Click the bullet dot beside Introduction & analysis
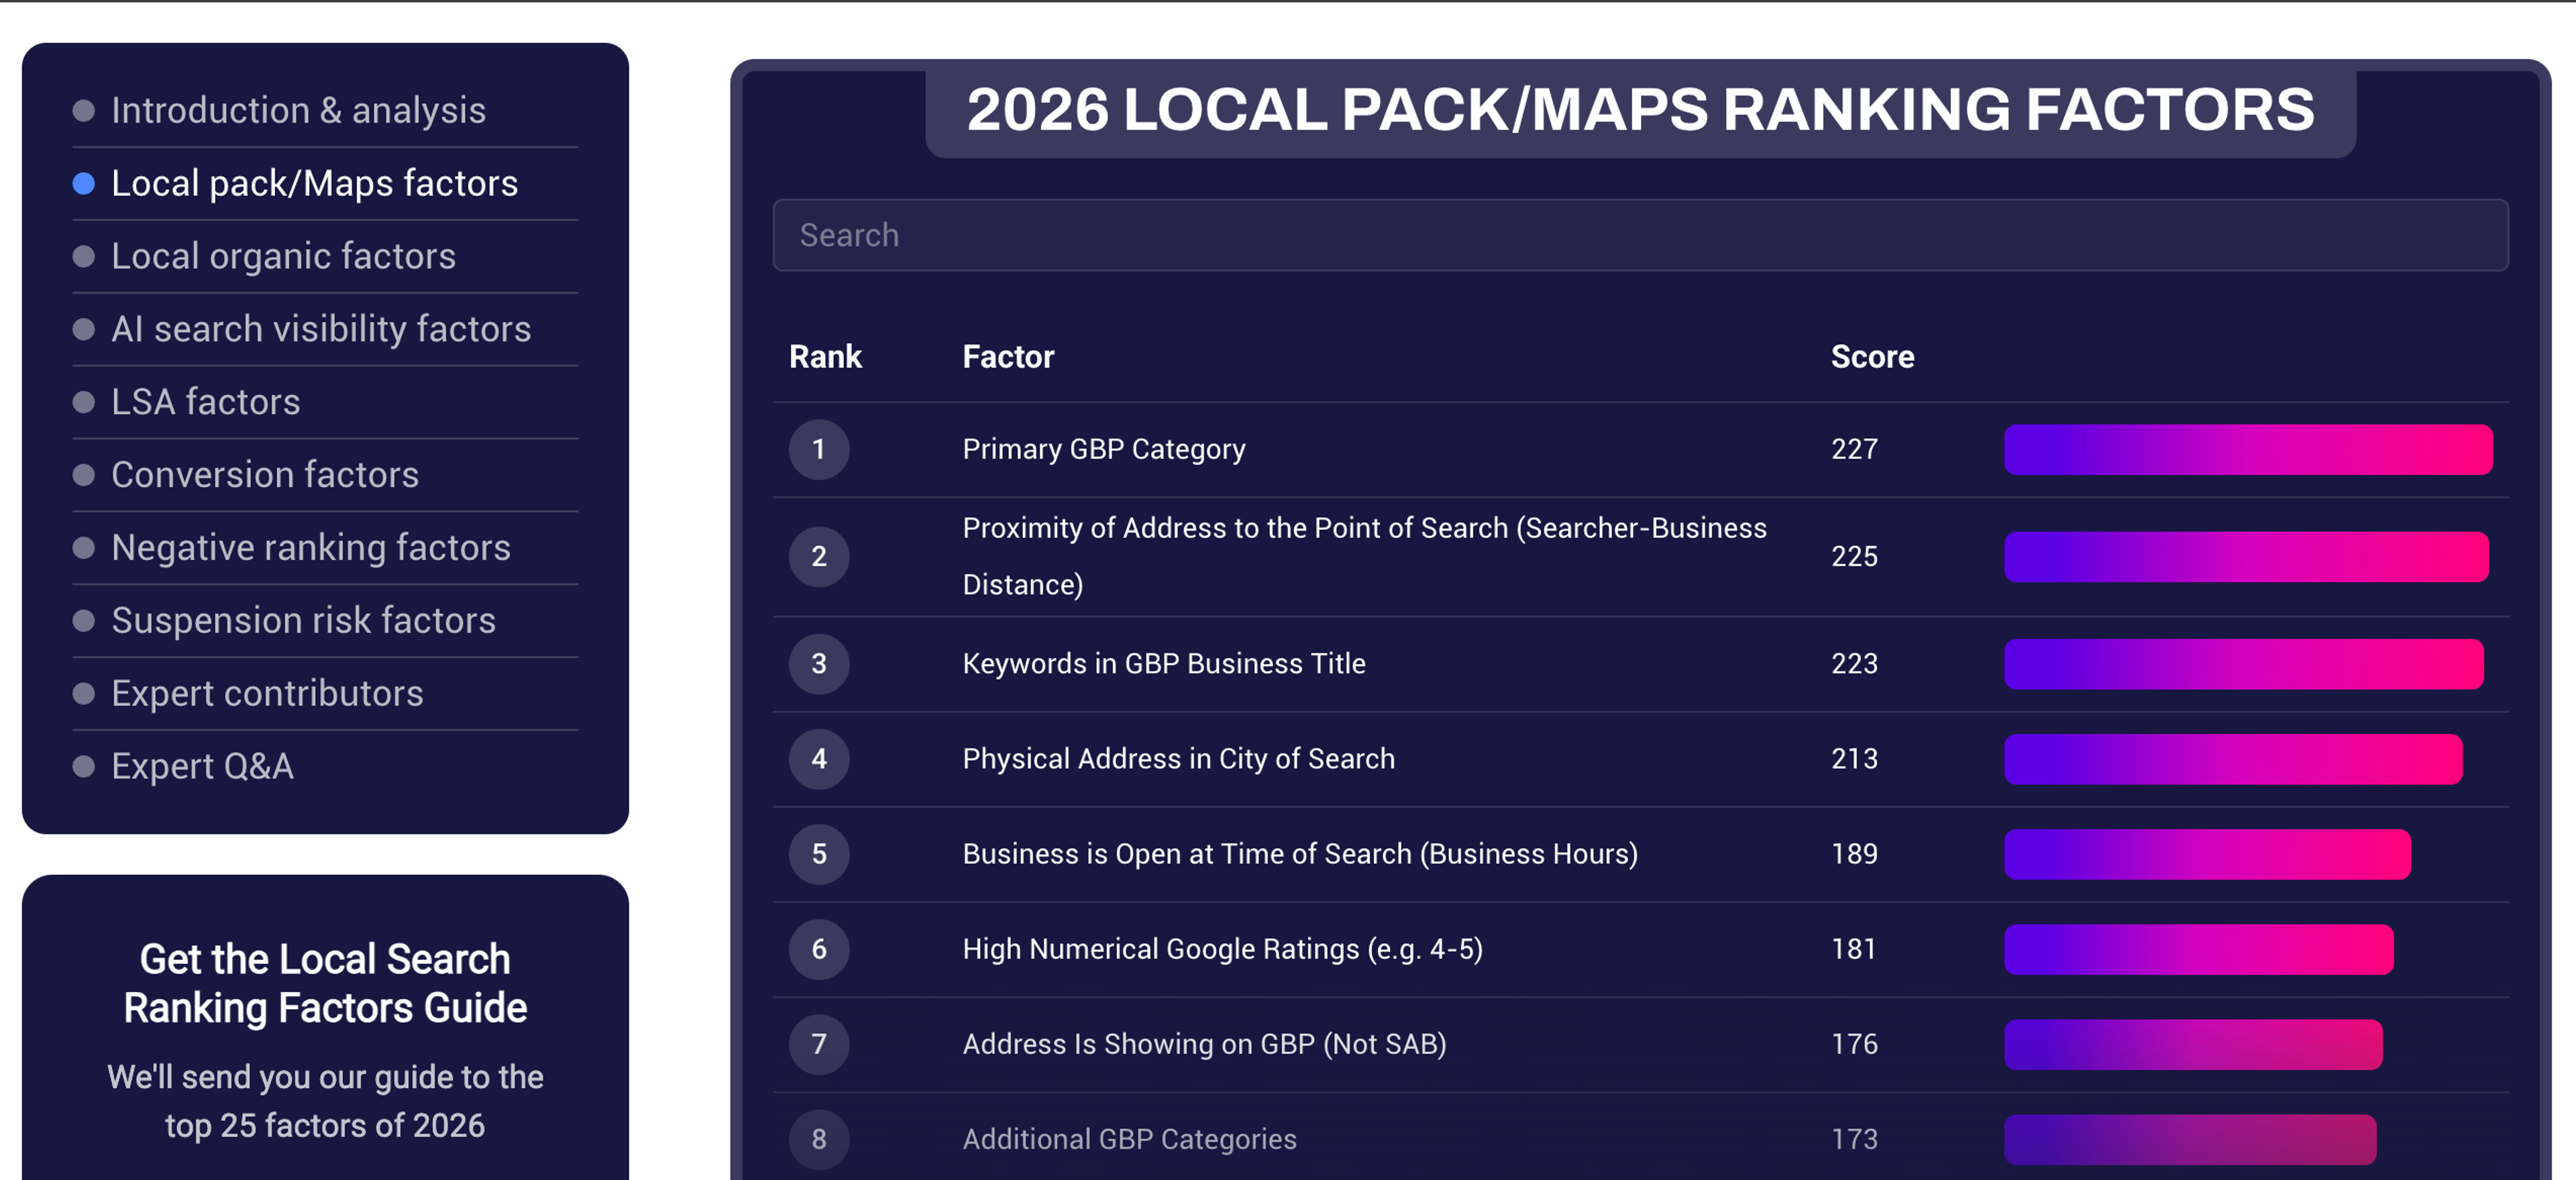Screen dimensions: 2576x1180 click(x=84, y=111)
